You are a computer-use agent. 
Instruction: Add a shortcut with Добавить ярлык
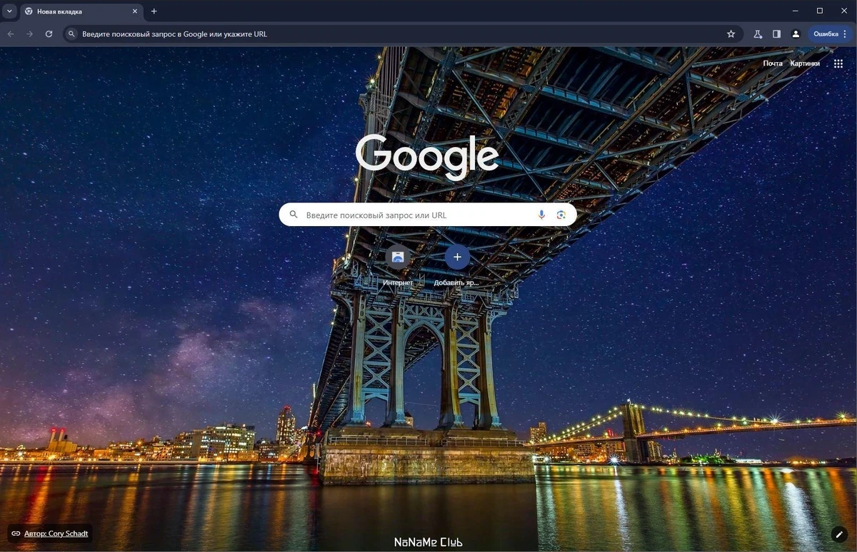click(x=457, y=265)
